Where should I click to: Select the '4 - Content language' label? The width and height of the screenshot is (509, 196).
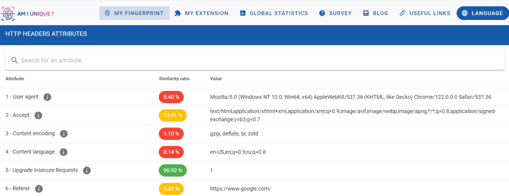tap(30, 152)
